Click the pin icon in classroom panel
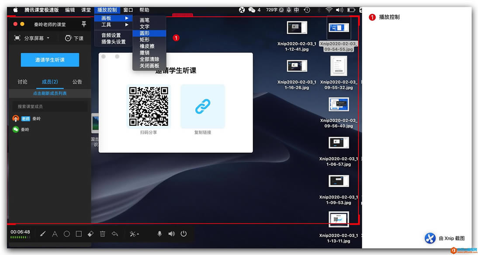Screen dimensions: 478x255 pyautogui.click(x=84, y=24)
